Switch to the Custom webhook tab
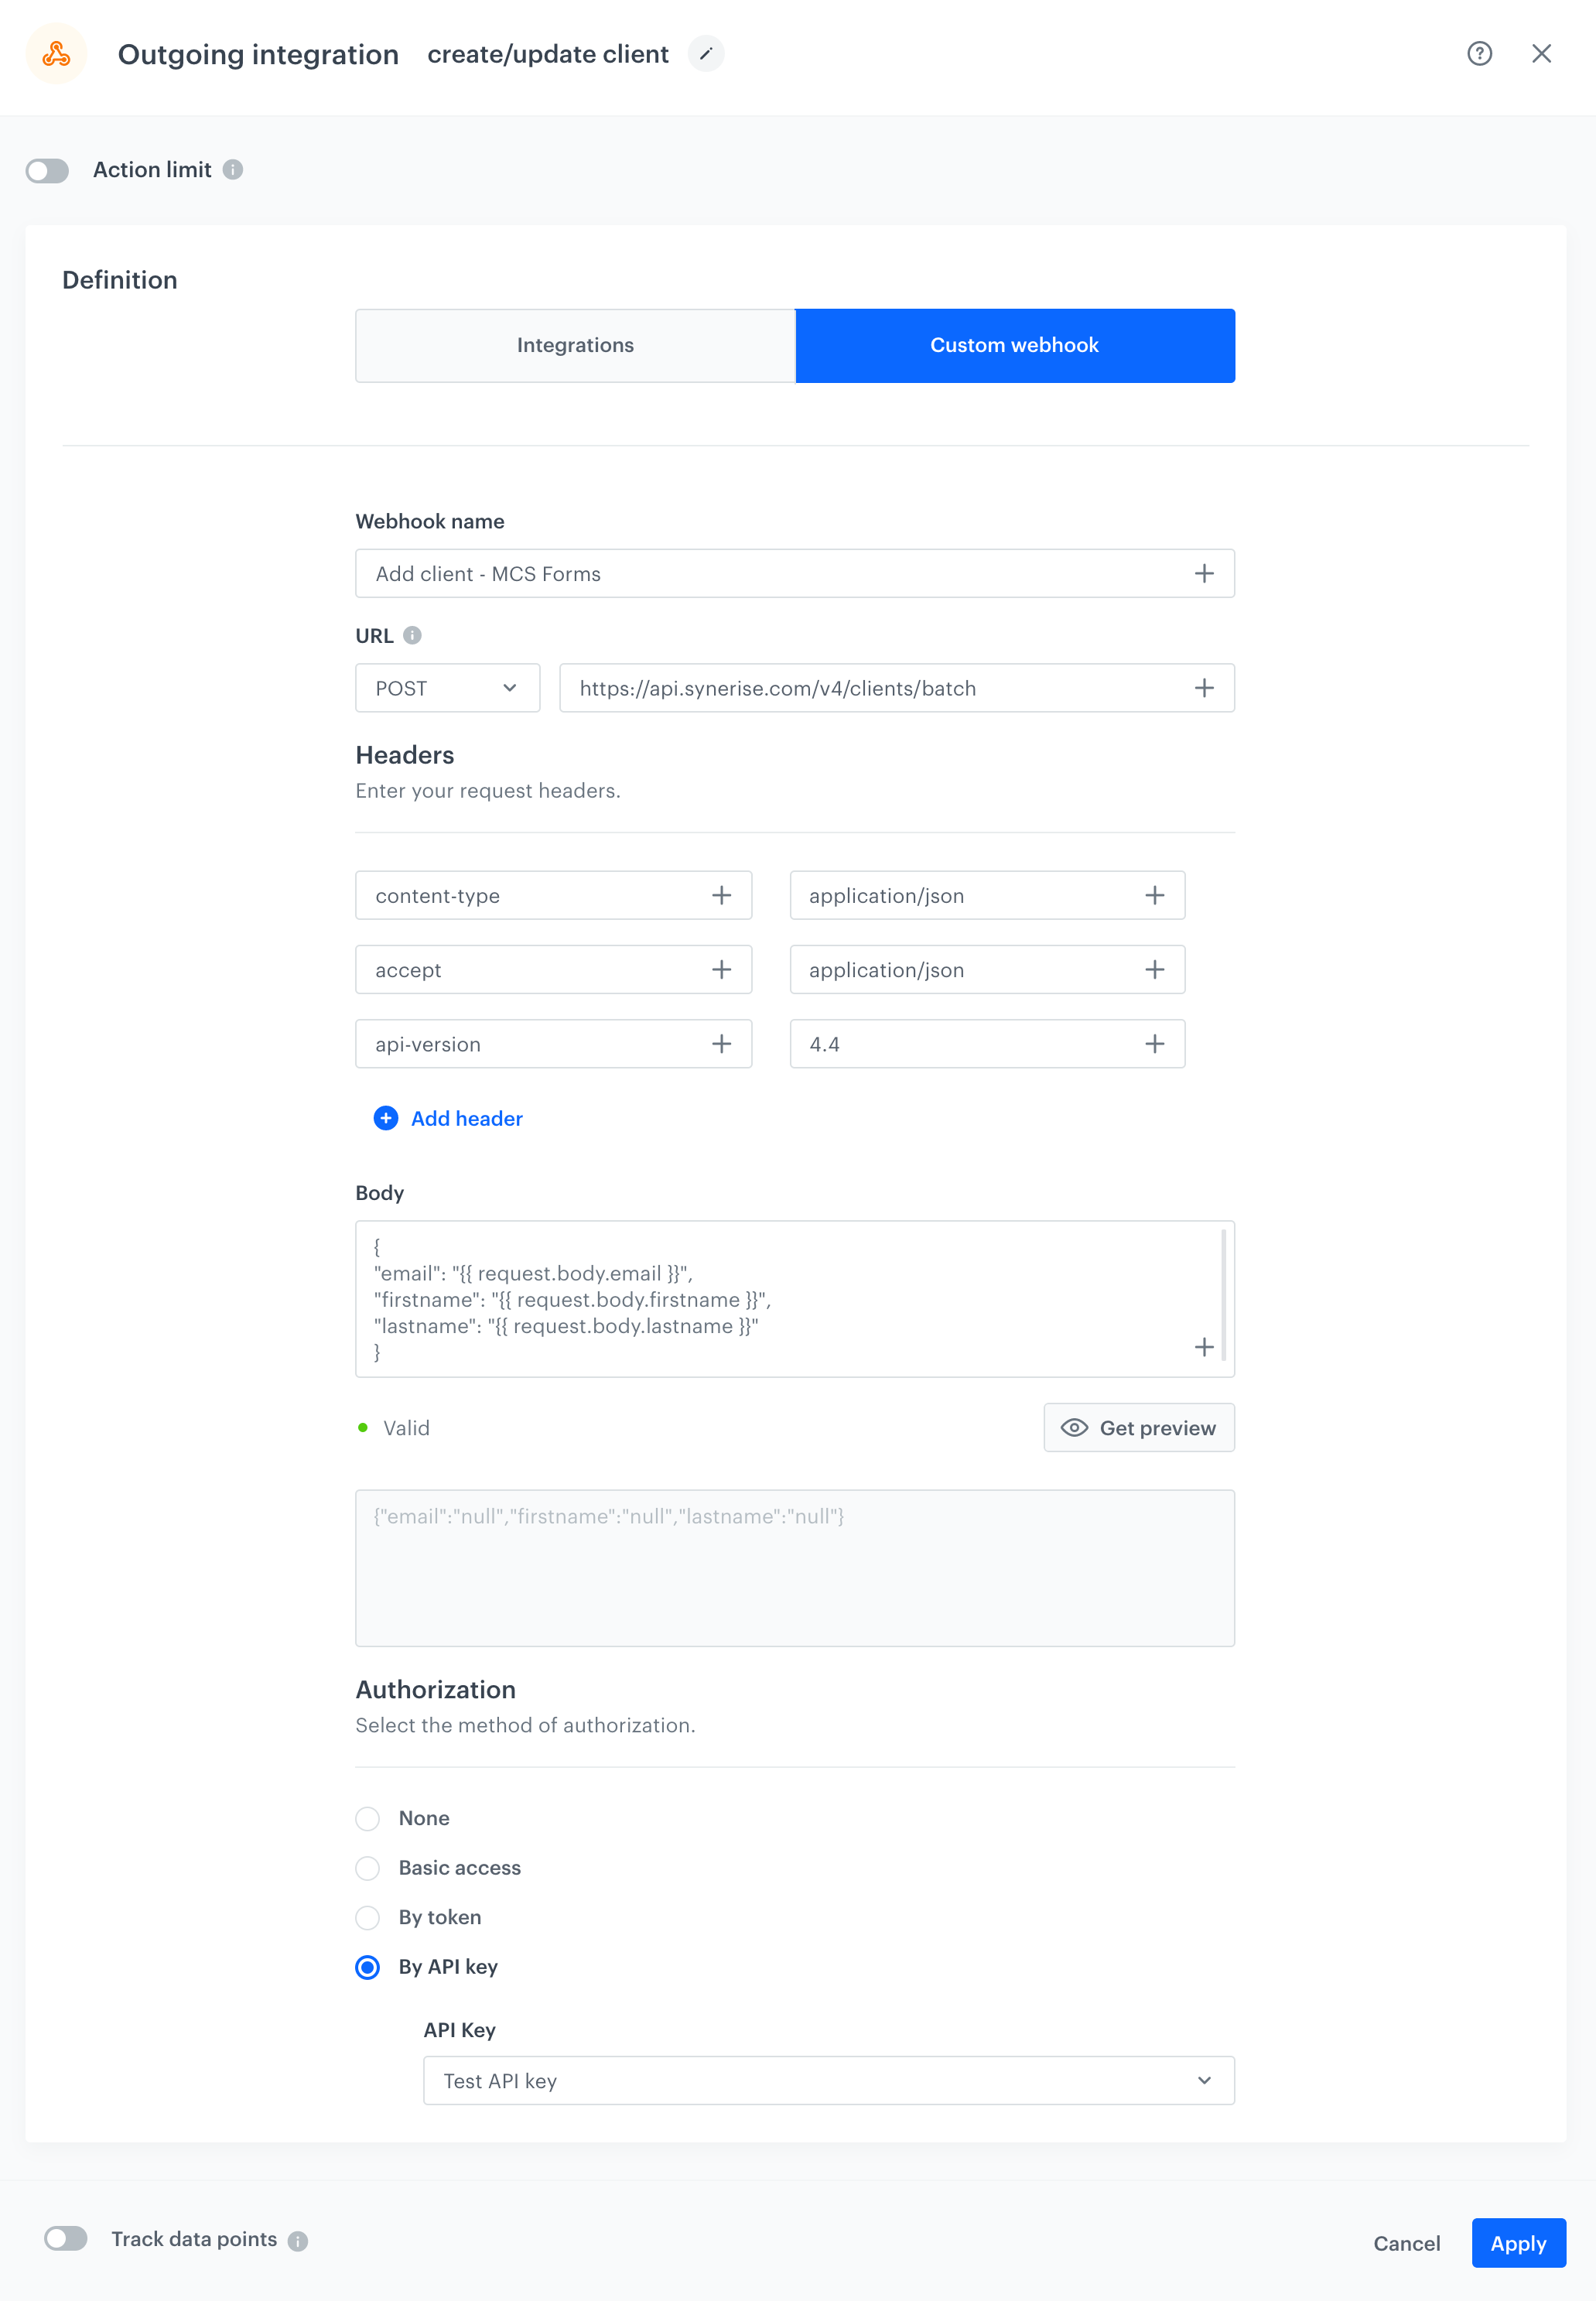The height and width of the screenshot is (2301, 1596). pos(1014,345)
